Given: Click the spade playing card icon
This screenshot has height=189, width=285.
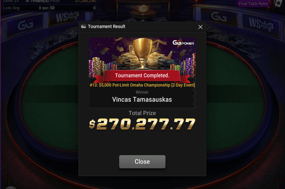Looking at the screenshot, I should 279,3.
